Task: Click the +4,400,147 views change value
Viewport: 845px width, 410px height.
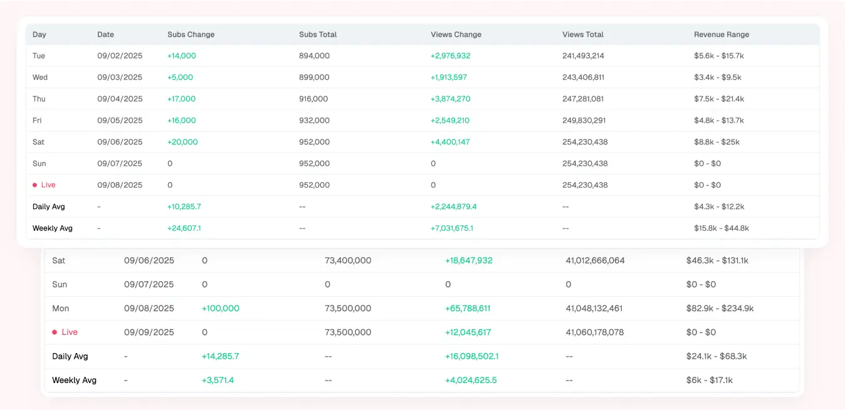Action: tap(450, 142)
